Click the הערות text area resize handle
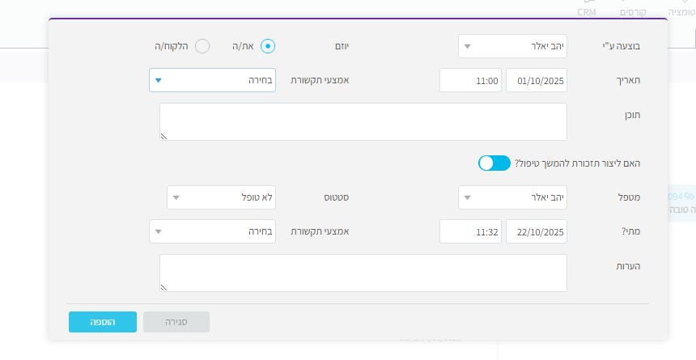The height and width of the screenshot is (360, 696). point(163,287)
